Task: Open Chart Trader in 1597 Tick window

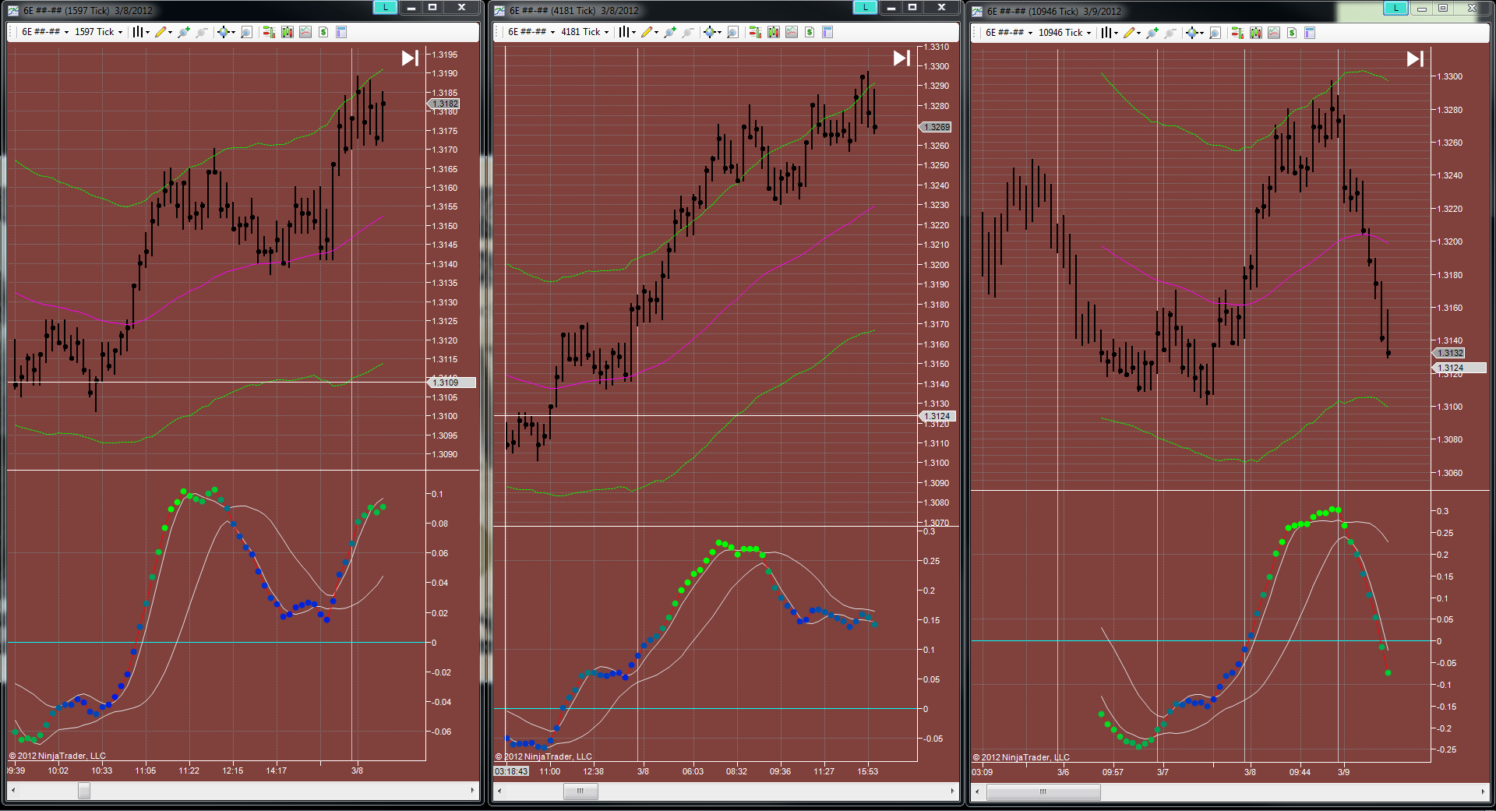Action: [x=269, y=32]
